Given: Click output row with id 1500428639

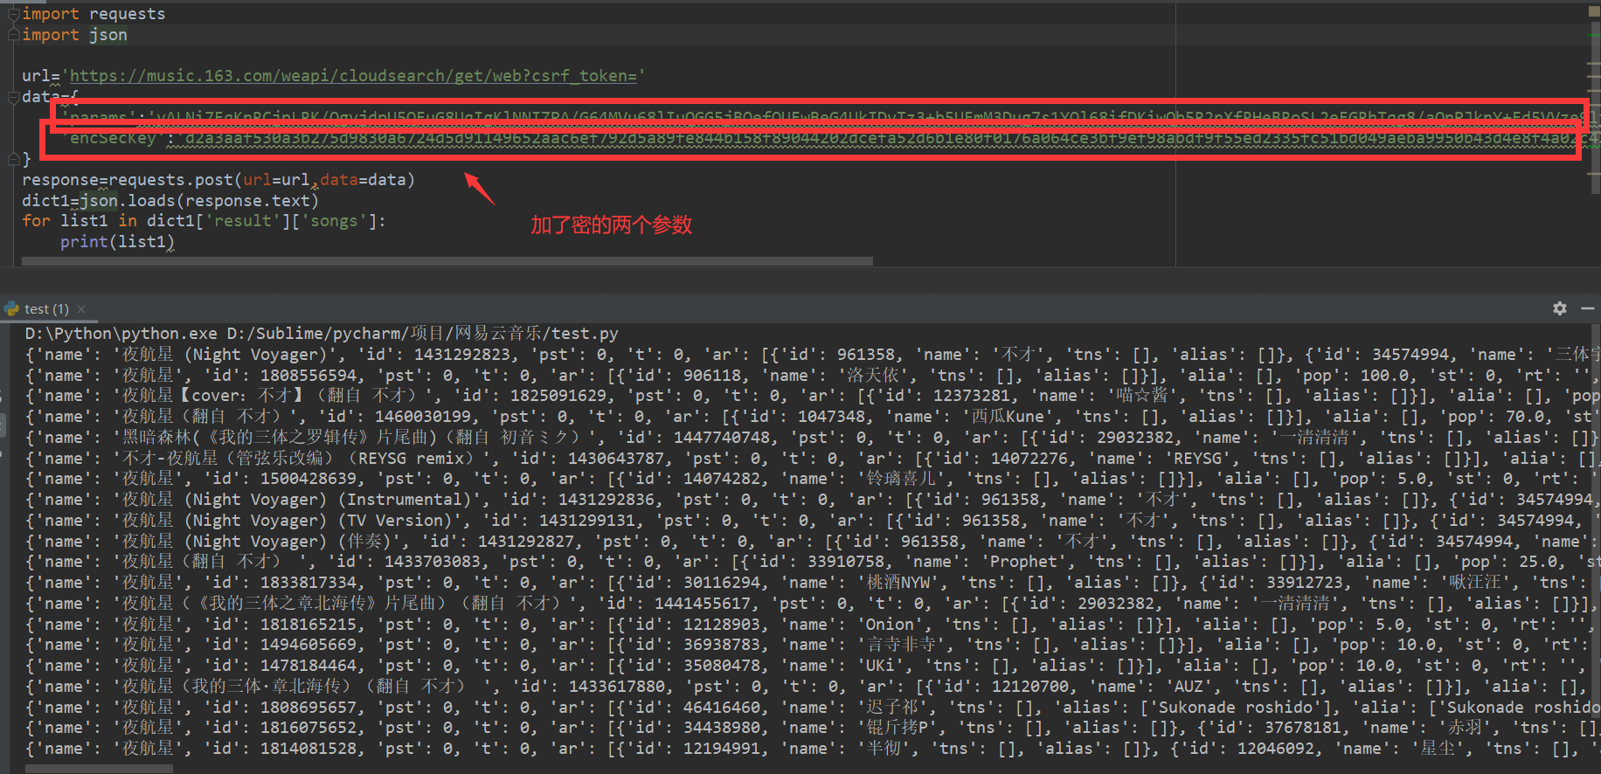Looking at the screenshot, I should click(x=813, y=479).
